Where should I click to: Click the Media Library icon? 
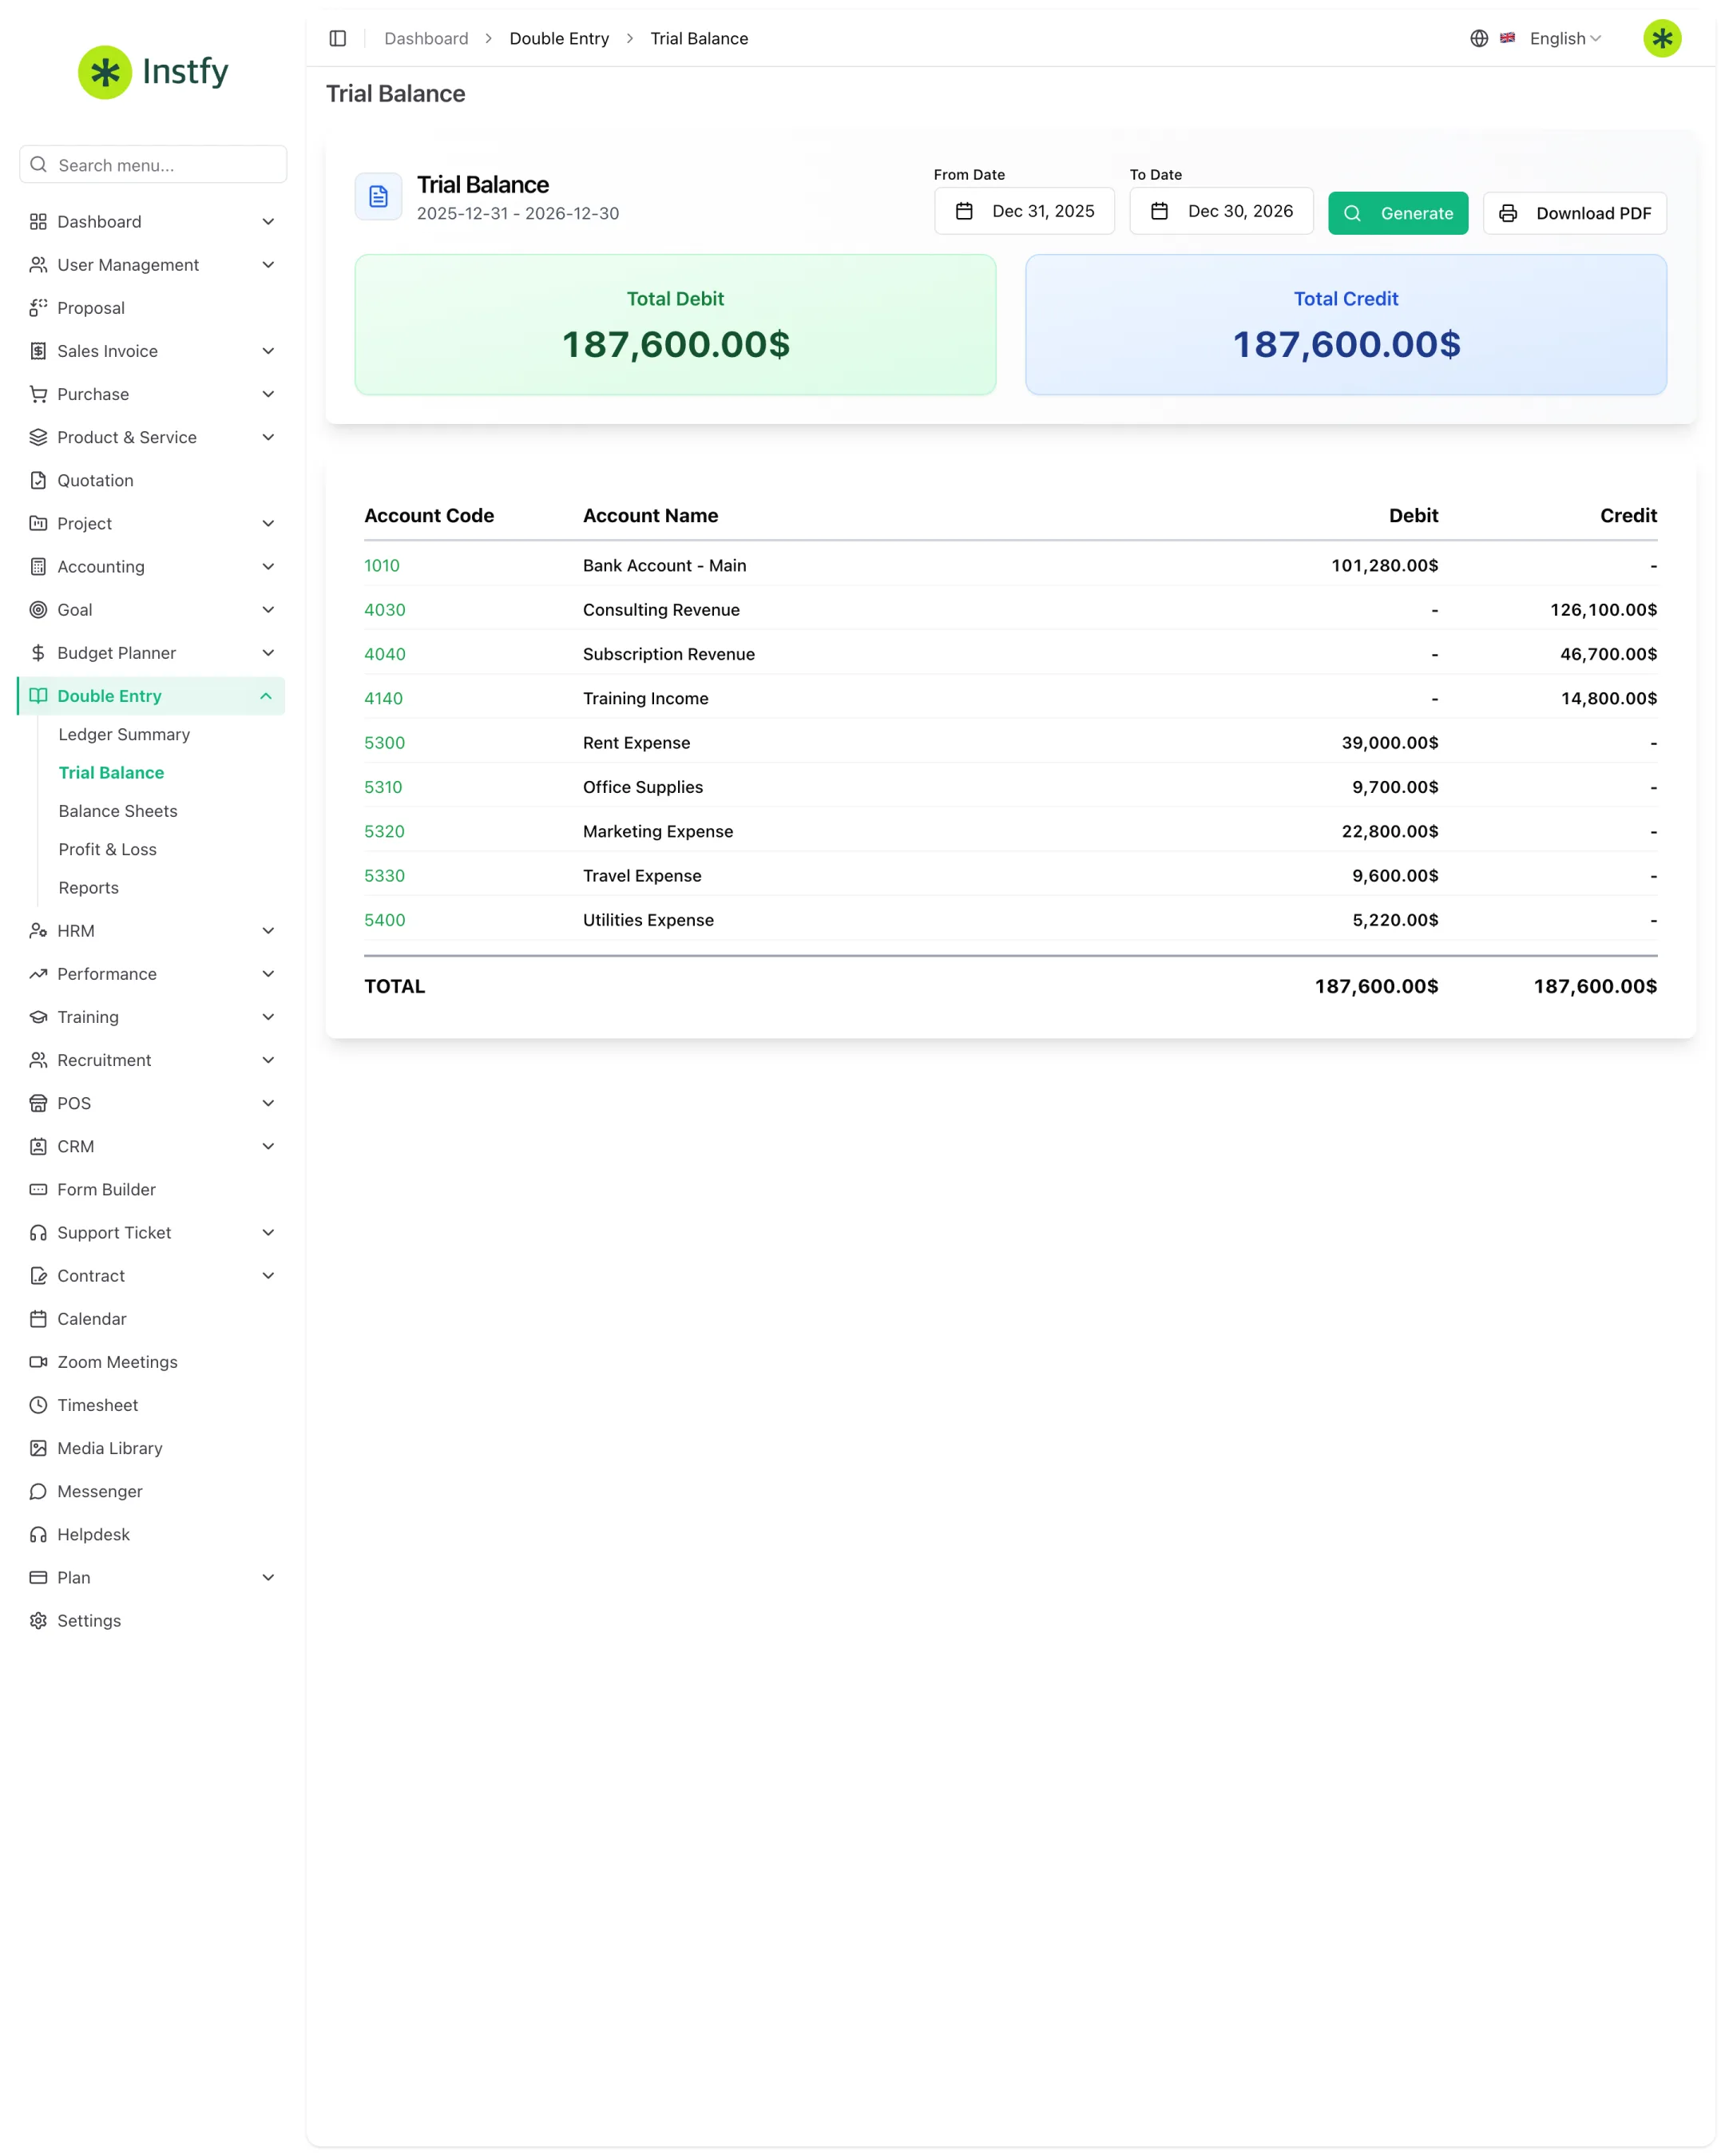(x=38, y=1447)
